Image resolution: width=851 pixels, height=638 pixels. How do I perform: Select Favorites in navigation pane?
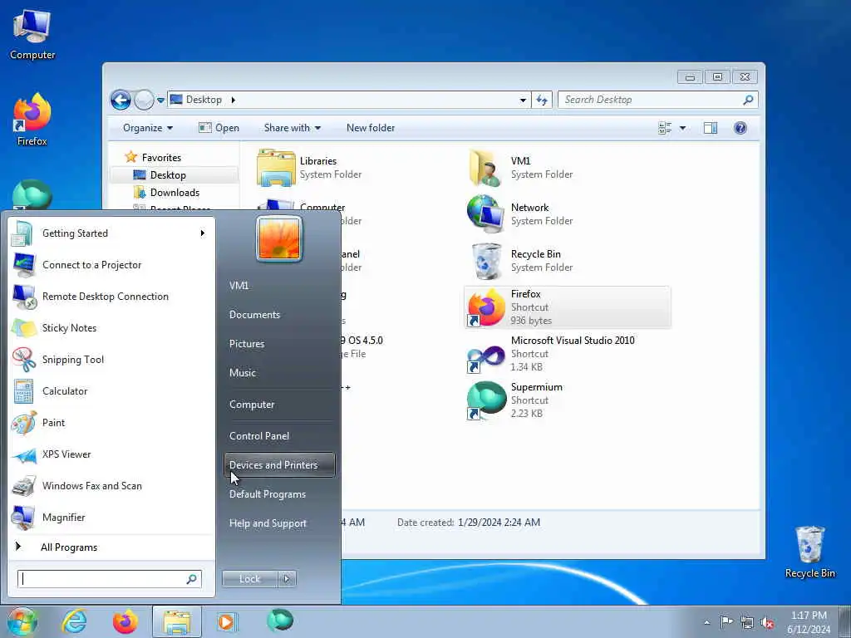point(161,157)
